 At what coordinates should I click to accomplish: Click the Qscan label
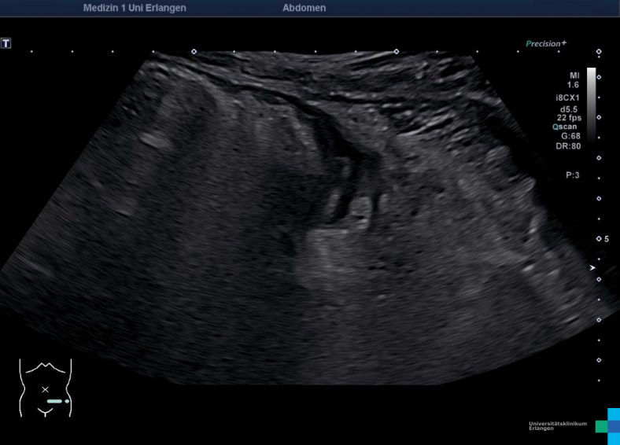(566, 127)
